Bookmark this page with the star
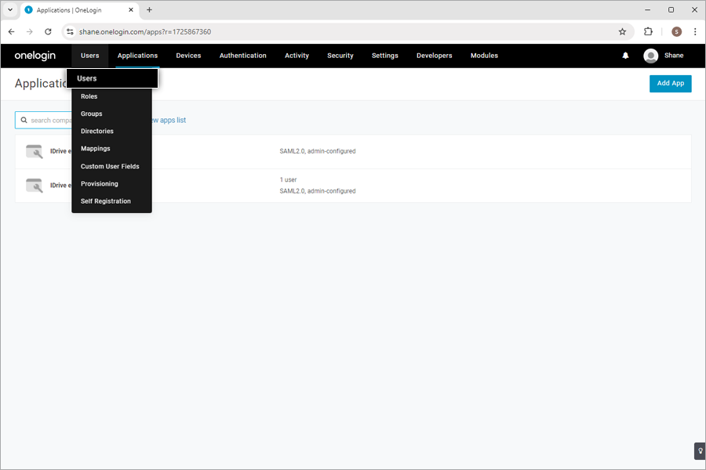This screenshot has width=706, height=470. (622, 31)
